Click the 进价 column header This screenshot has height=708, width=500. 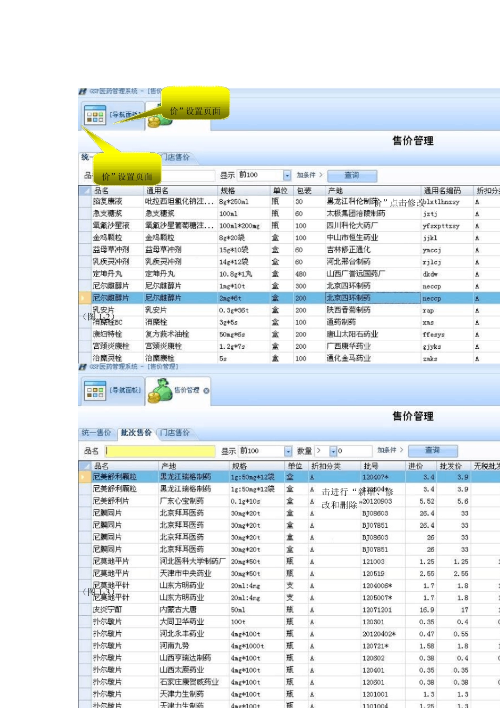(x=421, y=466)
